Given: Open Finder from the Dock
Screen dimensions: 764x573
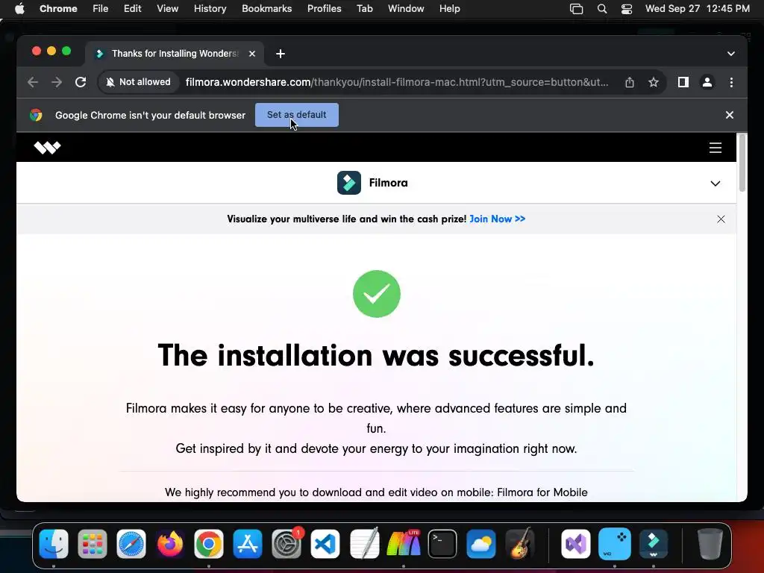Looking at the screenshot, I should 54,544.
